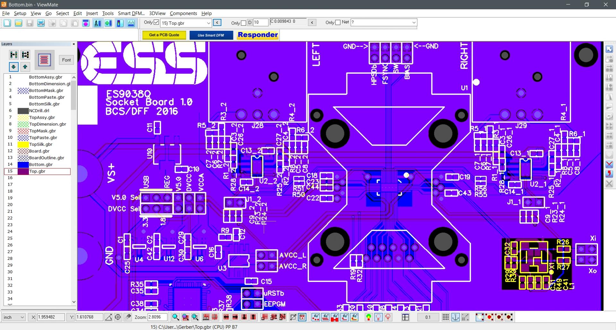Click the layer list scrollbar down arrow
This screenshot has width=616, height=330.
[x=74, y=302]
